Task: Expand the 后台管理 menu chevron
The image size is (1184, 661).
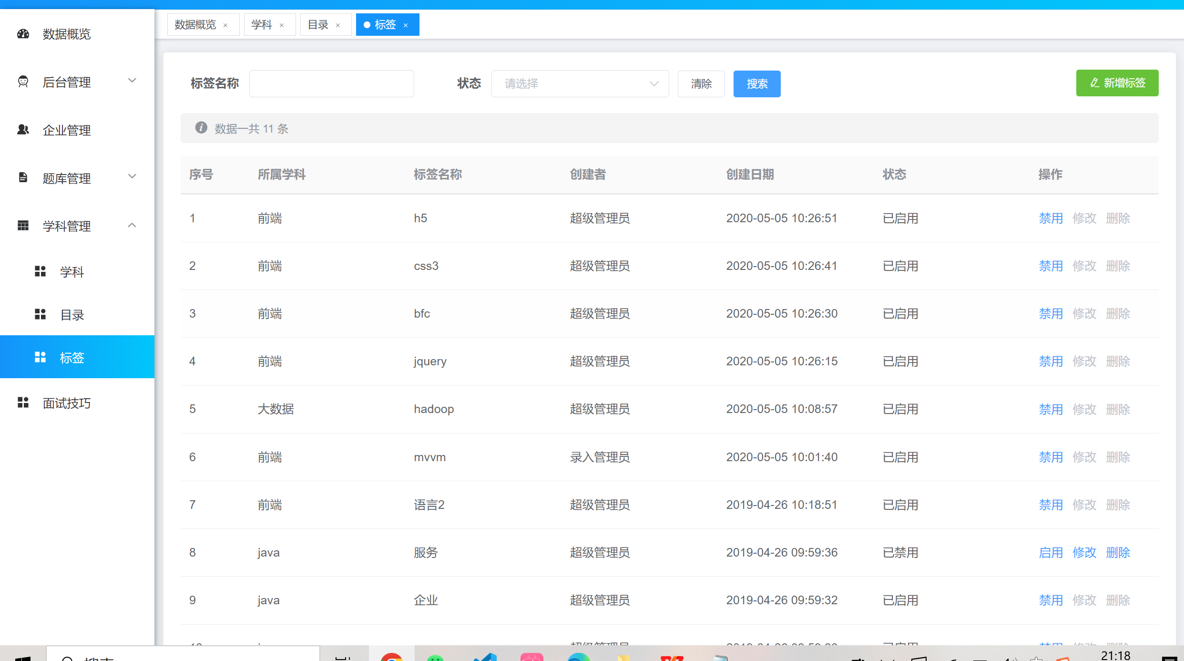Action: click(x=132, y=81)
